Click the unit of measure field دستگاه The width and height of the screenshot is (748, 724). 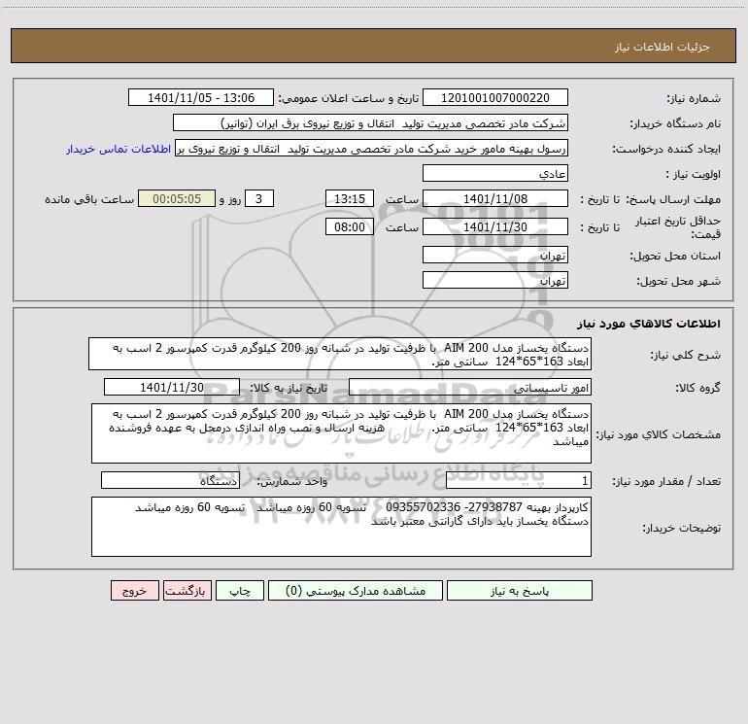(x=170, y=481)
